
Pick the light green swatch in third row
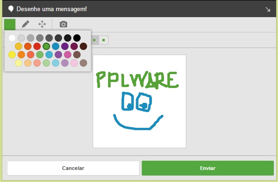(40, 55)
